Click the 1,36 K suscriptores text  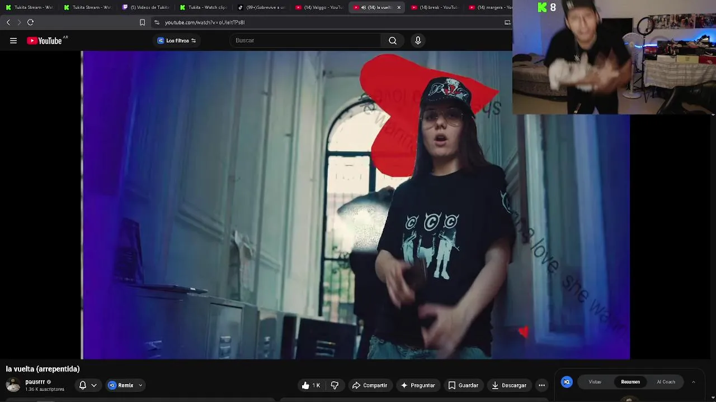point(45,389)
